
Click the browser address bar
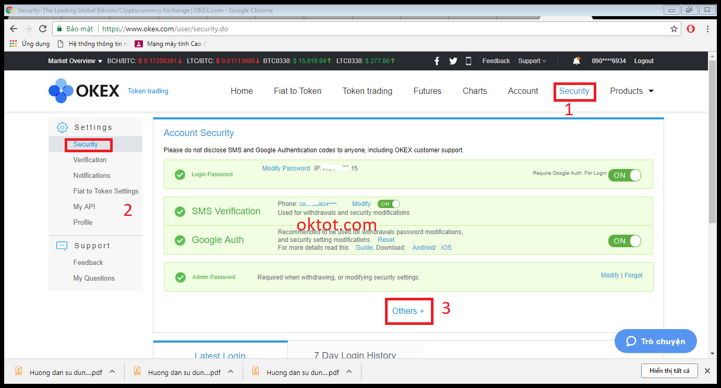coord(365,29)
